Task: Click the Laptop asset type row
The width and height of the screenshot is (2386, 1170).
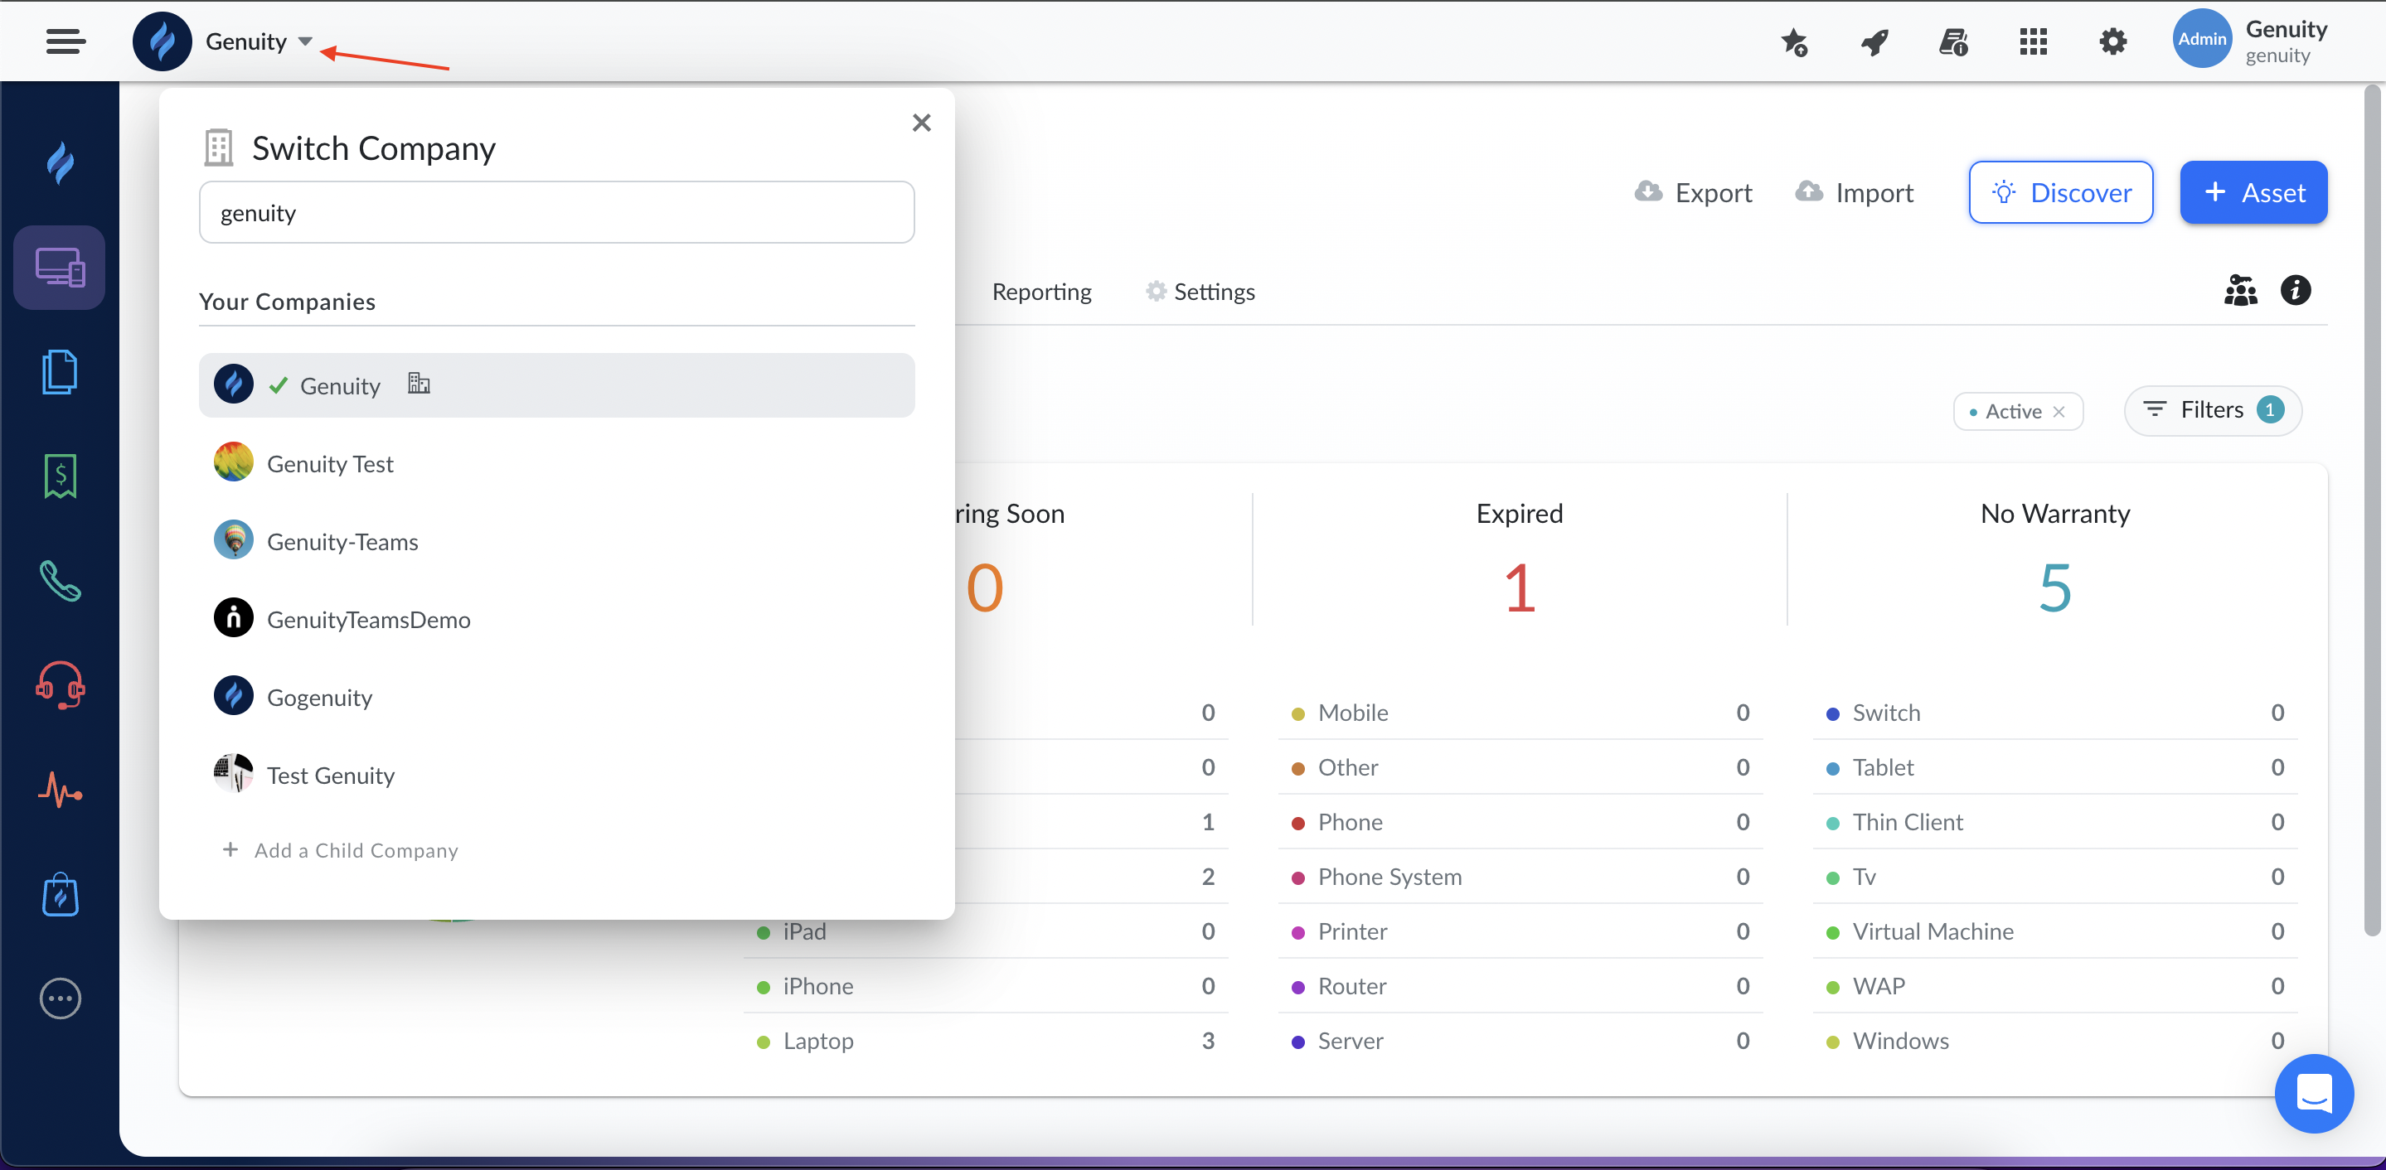Action: 986,1041
